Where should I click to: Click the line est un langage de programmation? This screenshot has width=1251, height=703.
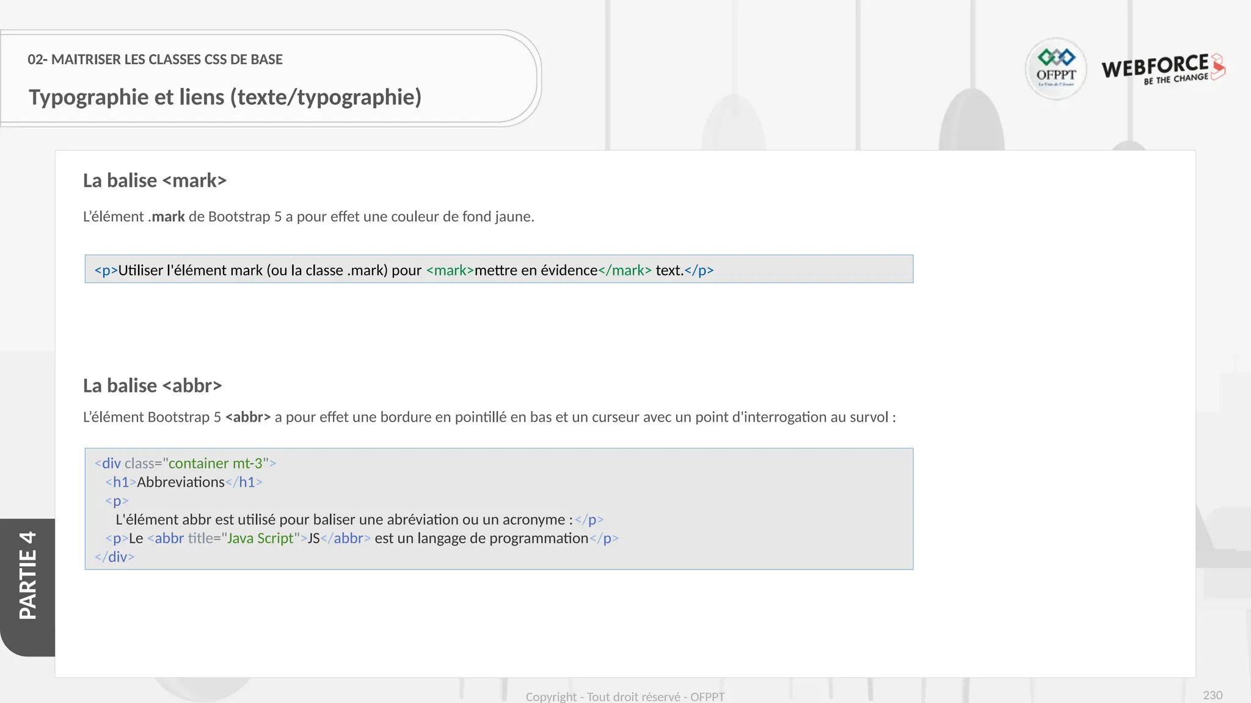(481, 538)
